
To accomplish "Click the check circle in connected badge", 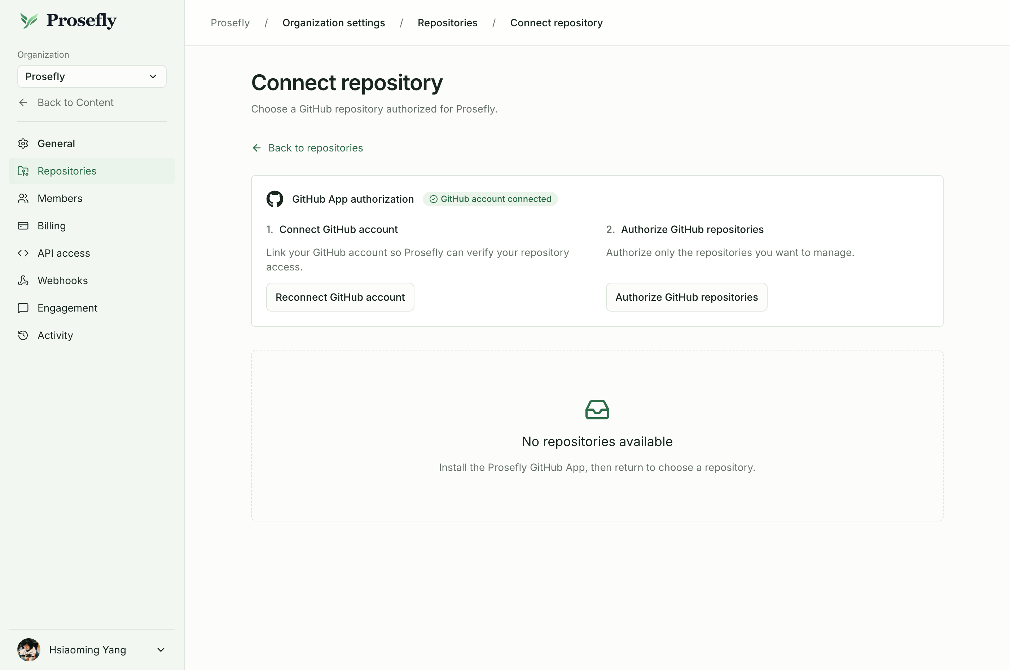I will click(434, 199).
